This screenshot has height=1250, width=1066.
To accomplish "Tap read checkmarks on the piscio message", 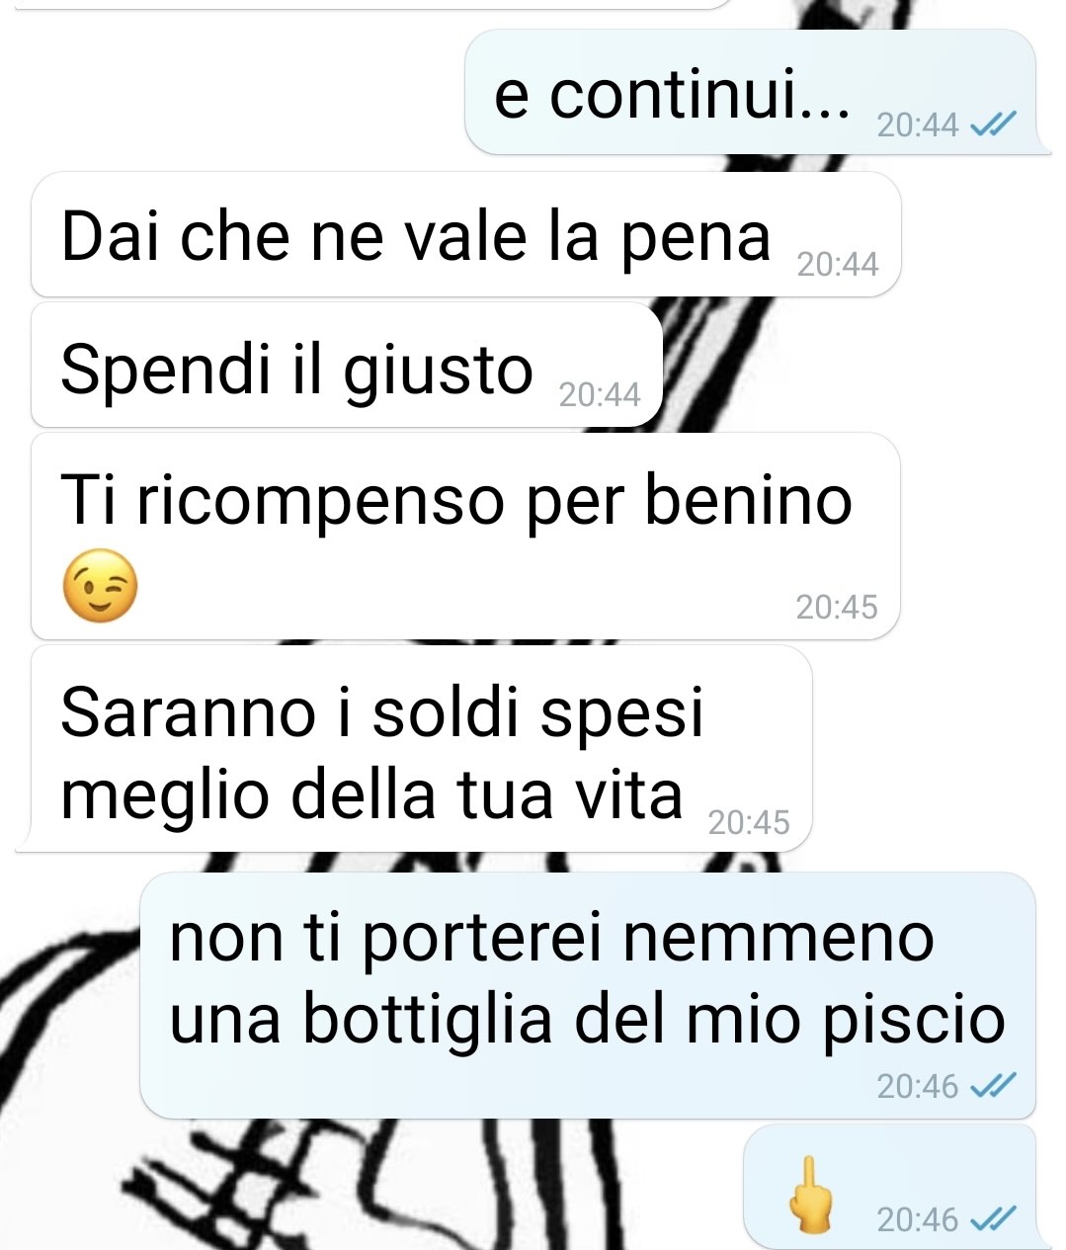I will coord(993,1086).
